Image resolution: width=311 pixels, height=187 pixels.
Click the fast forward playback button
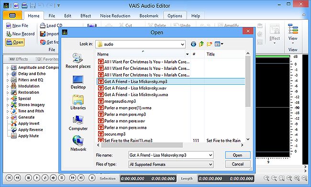tap(73, 178)
